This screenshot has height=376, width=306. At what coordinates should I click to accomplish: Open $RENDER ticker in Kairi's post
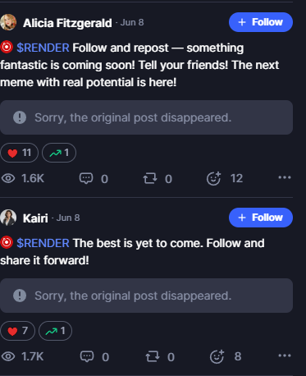[x=43, y=243]
